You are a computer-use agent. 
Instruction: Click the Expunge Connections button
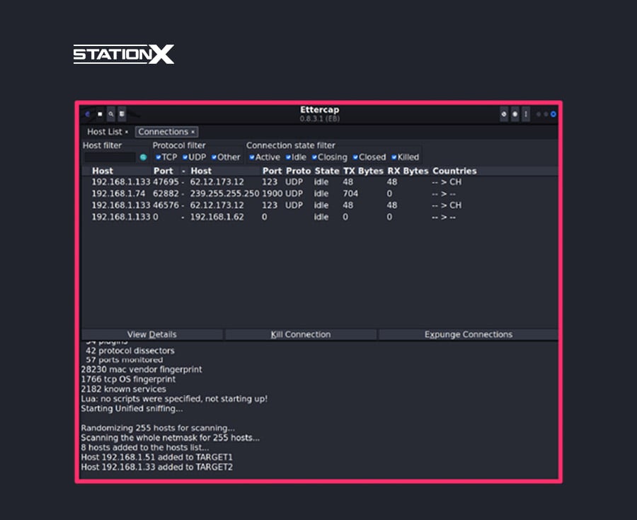coord(468,334)
